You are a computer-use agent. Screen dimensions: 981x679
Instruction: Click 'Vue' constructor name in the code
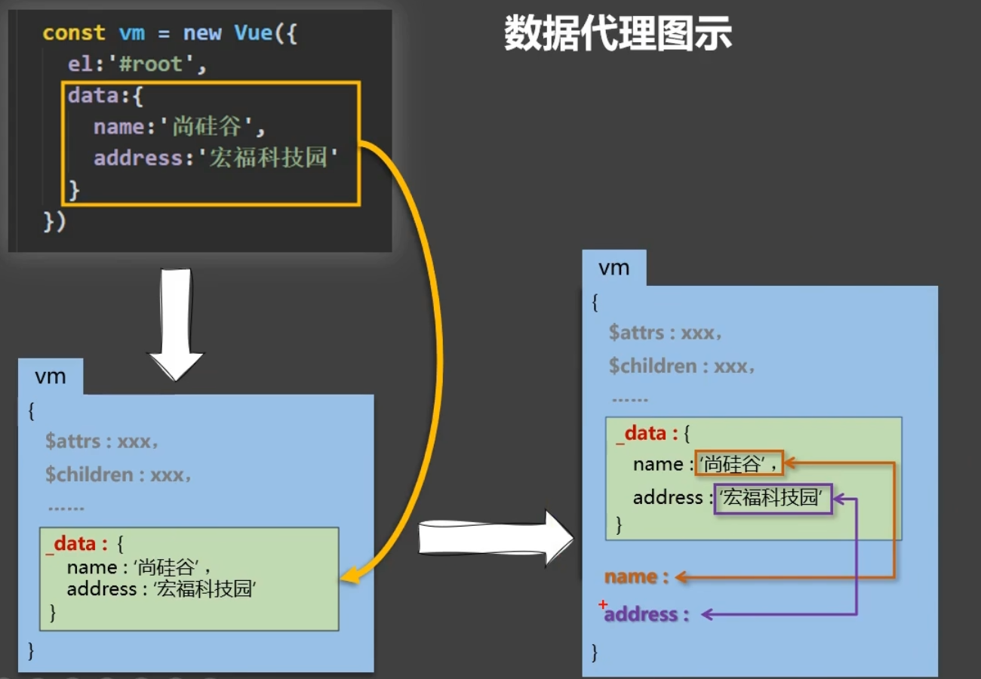tap(254, 33)
